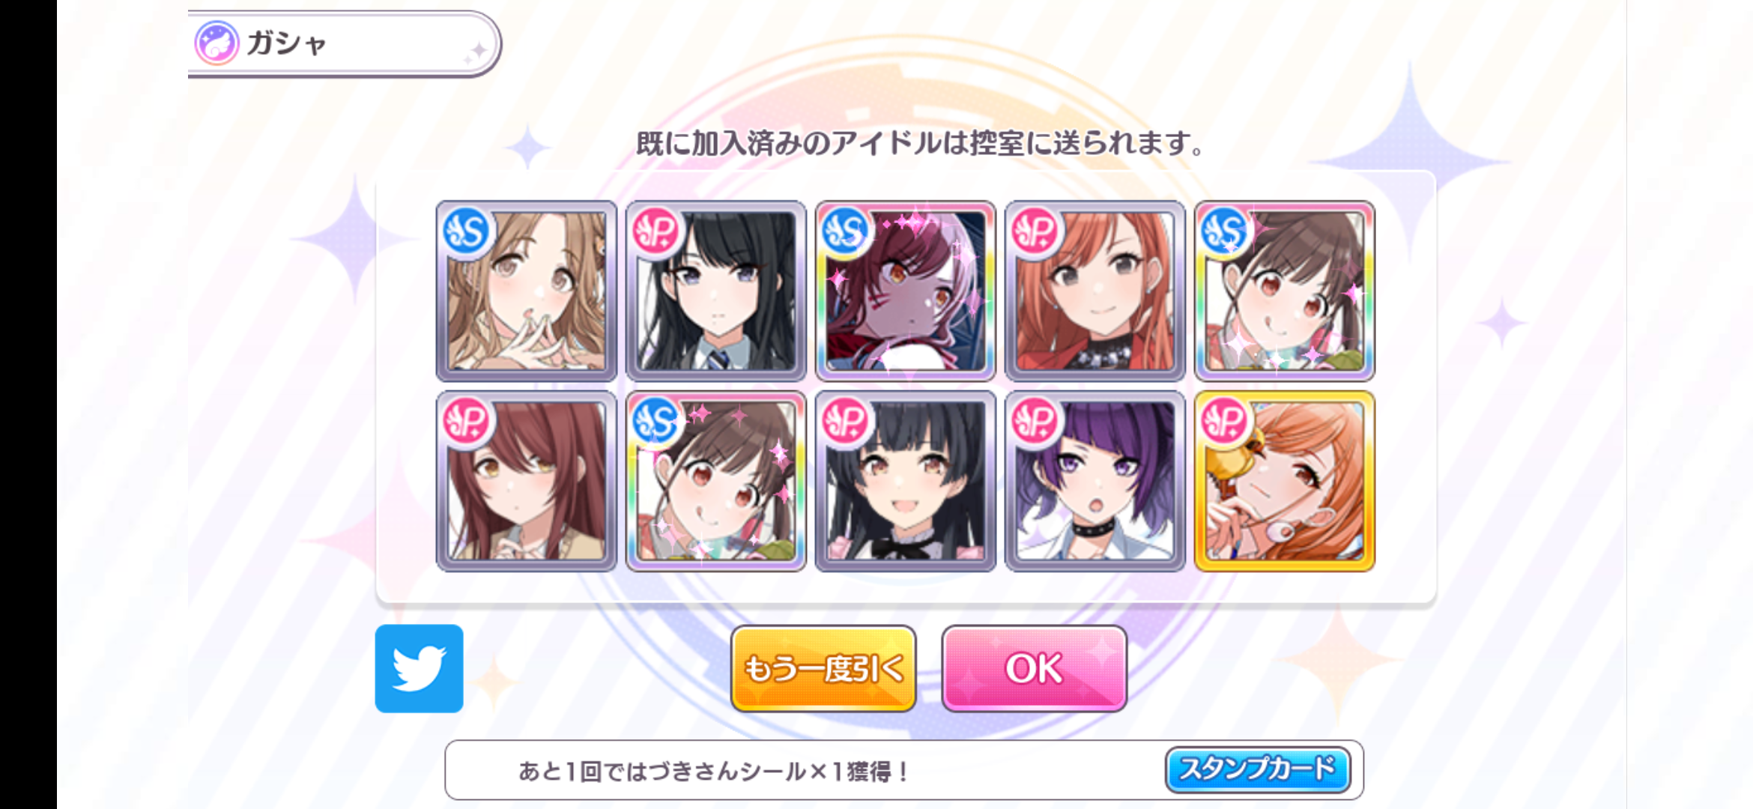Screen dimensions: 1753x809
Task: Click the P badge on purple-haired idol
Action: coord(1035,422)
